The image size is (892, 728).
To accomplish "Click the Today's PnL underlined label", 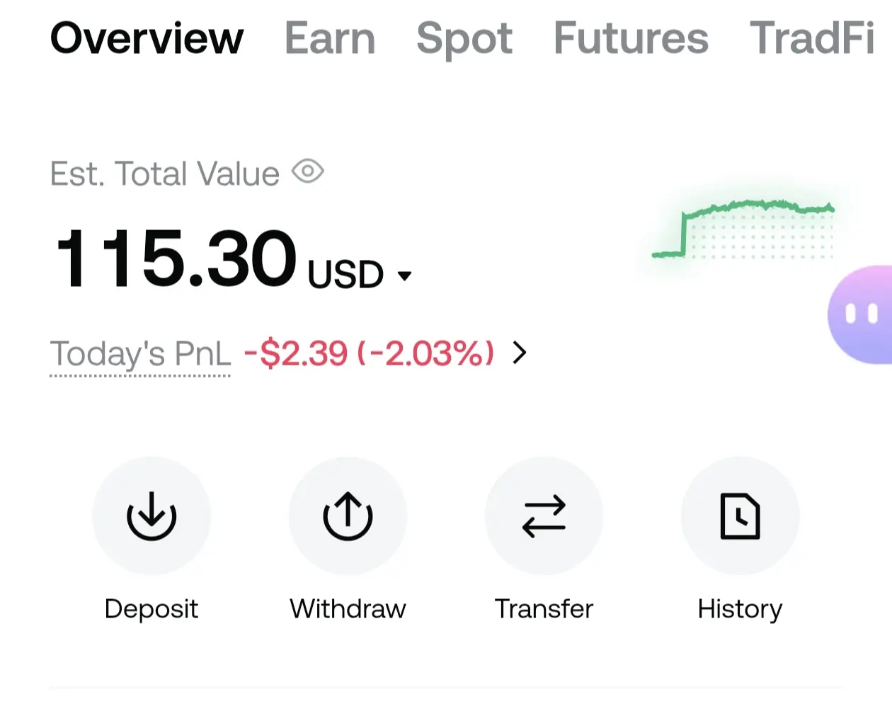I will click(140, 354).
